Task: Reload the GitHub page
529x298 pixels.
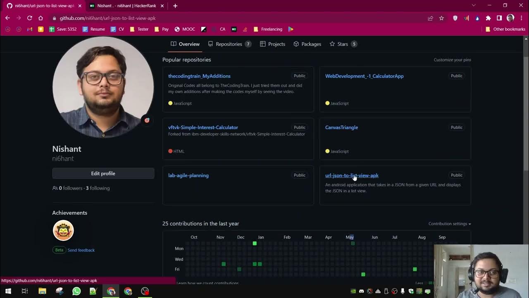Action: [x=29, y=18]
